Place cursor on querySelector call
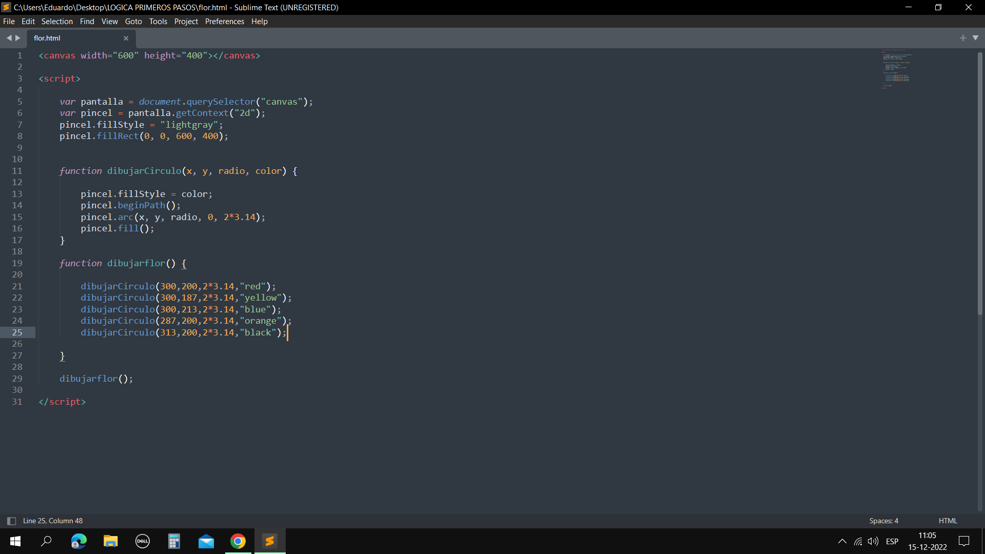 (221, 102)
